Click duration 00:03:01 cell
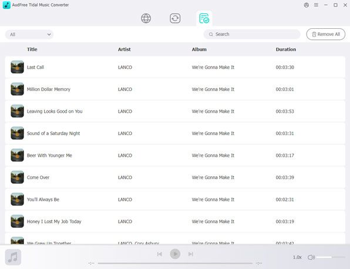The height and width of the screenshot is (269, 350). [285, 89]
